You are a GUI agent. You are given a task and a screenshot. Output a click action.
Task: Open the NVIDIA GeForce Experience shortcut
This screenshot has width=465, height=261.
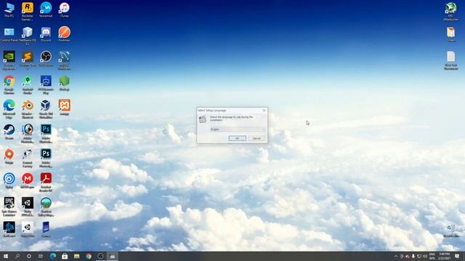(x=9, y=60)
